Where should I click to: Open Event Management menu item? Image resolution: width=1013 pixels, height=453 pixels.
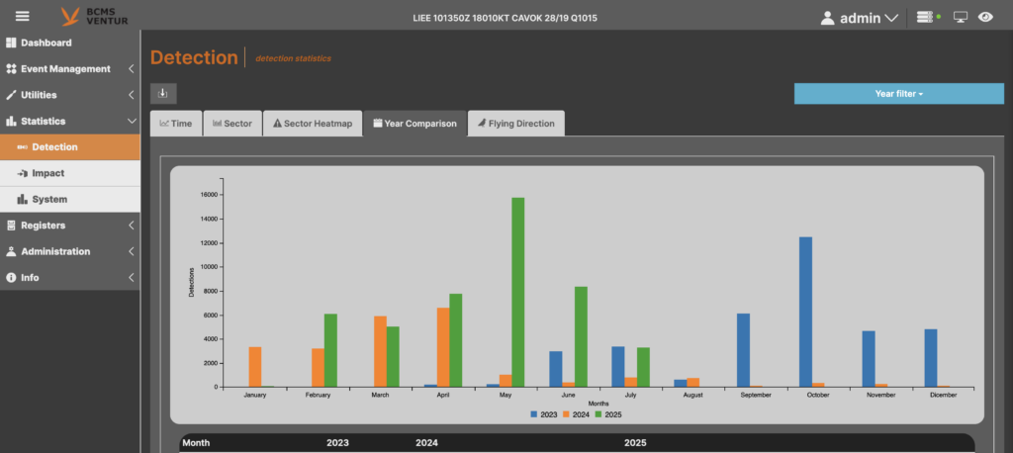(70, 68)
